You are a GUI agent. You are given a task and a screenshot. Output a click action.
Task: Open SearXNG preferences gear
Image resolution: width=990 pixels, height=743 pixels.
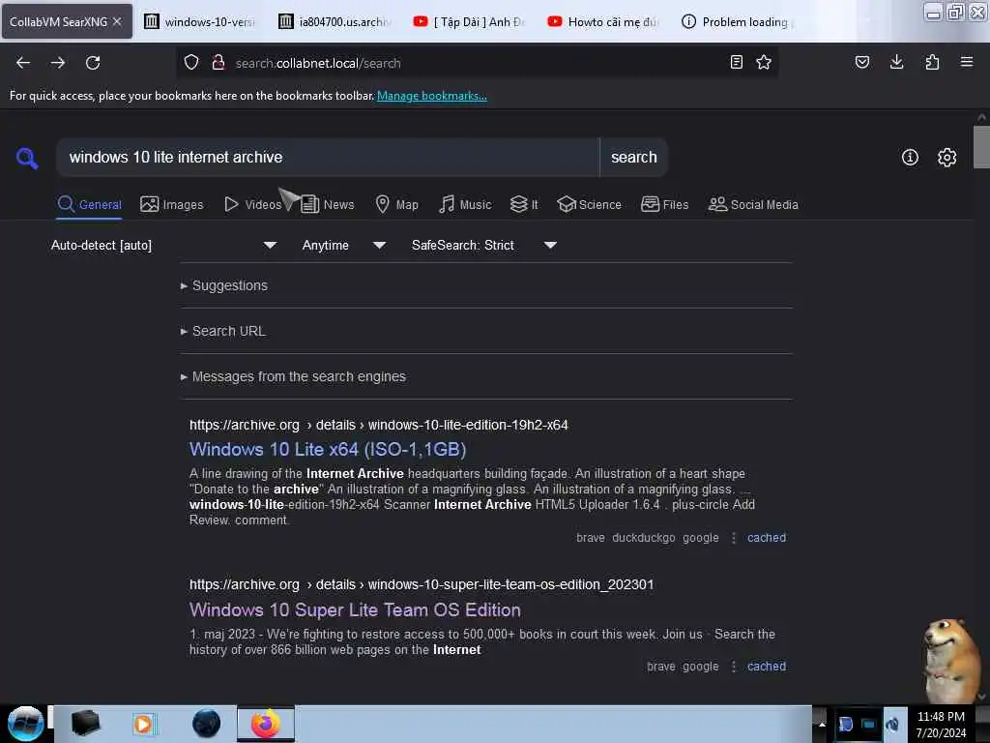(947, 158)
